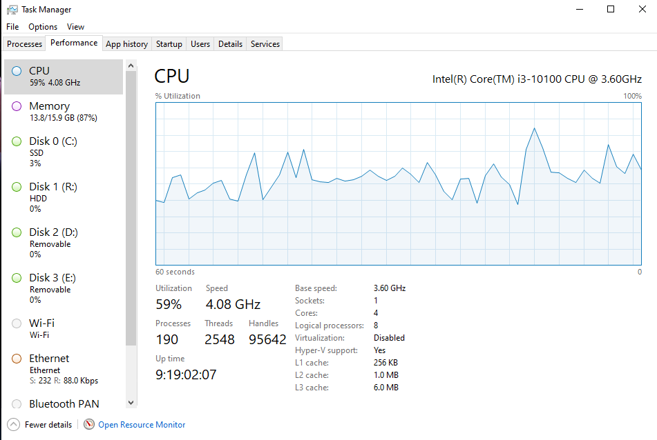The width and height of the screenshot is (657, 440).
Task: Open the Options menu
Action: tap(42, 26)
